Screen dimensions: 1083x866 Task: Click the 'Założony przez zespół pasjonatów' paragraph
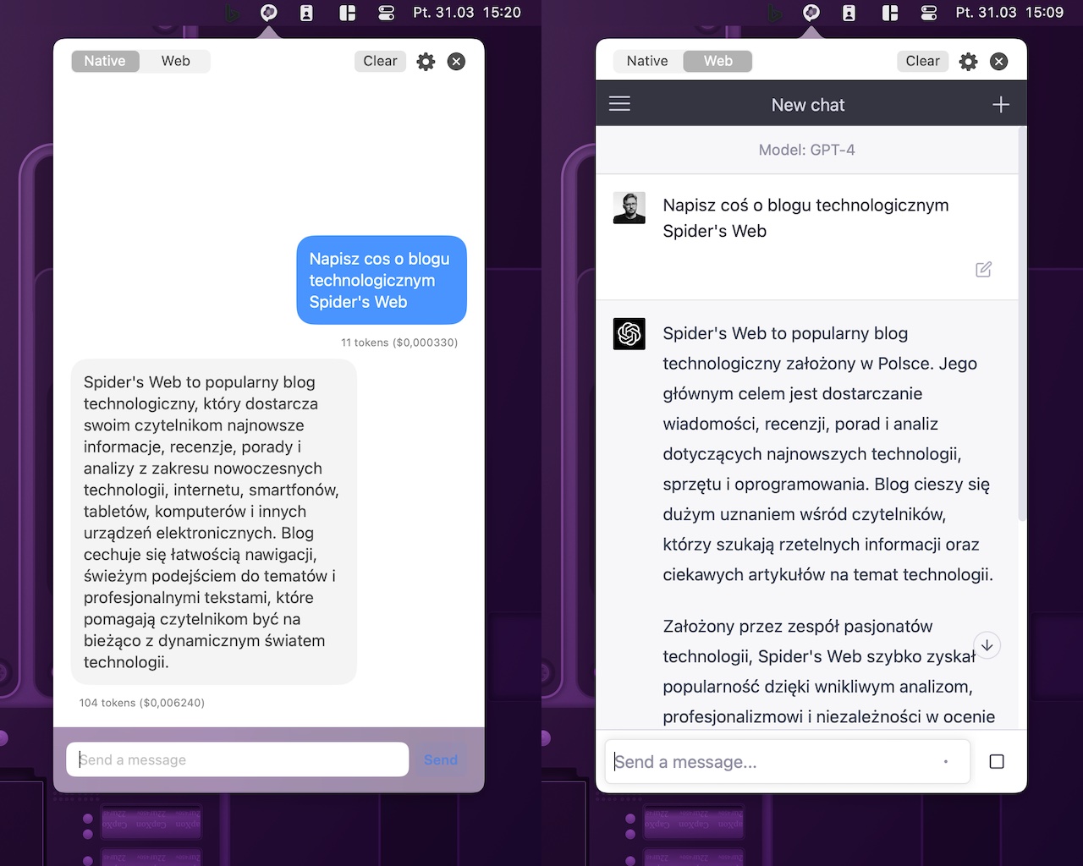tap(827, 671)
